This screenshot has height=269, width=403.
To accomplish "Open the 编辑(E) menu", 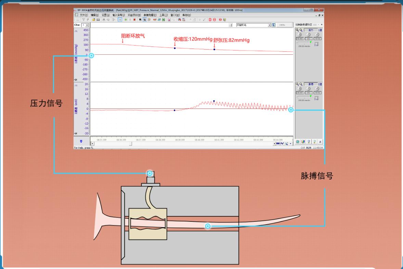I will (x=94, y=15).
